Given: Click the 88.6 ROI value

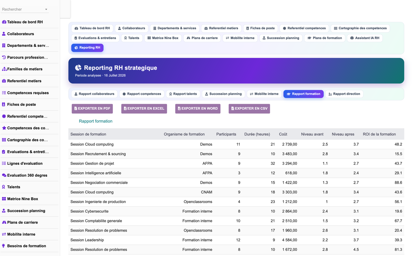Looking at the screenshot, I should coord(398,183).
